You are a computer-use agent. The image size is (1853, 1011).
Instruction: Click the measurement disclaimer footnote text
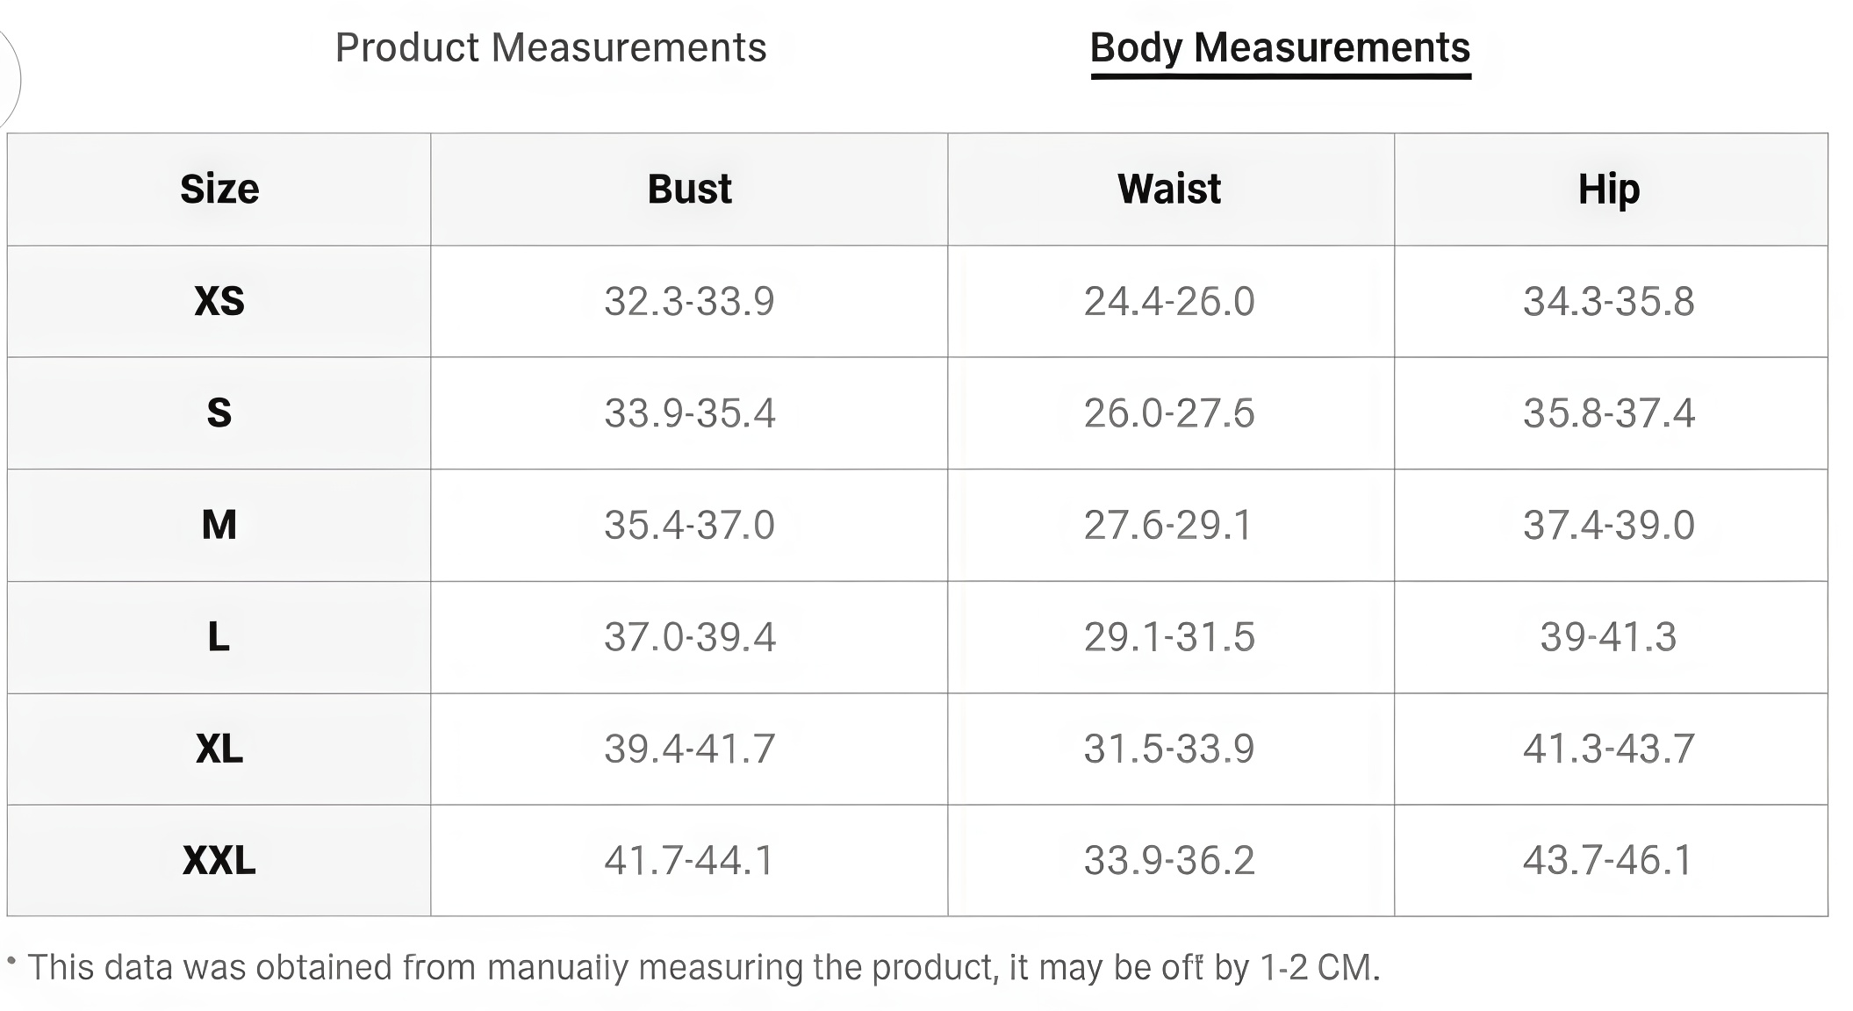click(x=702, y=967)
